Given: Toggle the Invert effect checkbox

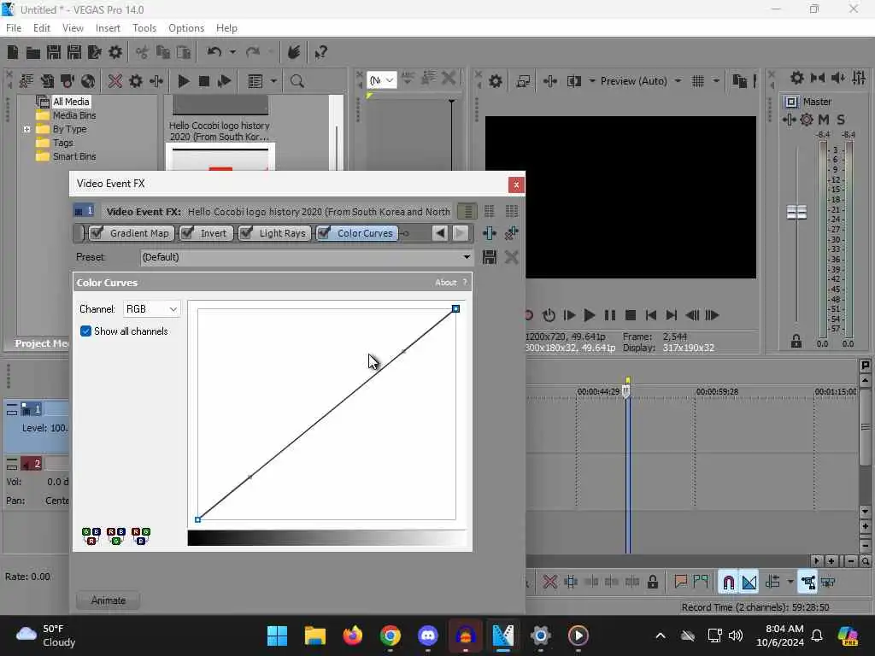Looking at the screenshot, I should point(187,233).
